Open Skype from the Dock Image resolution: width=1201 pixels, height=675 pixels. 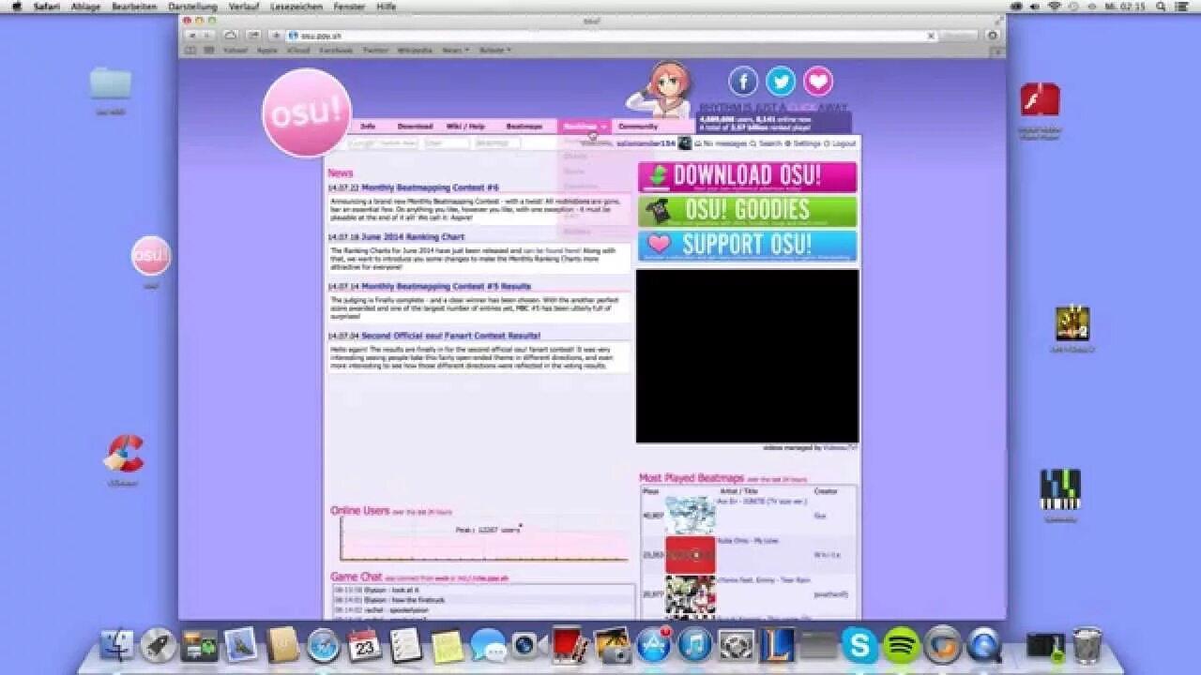pos(859,645)
